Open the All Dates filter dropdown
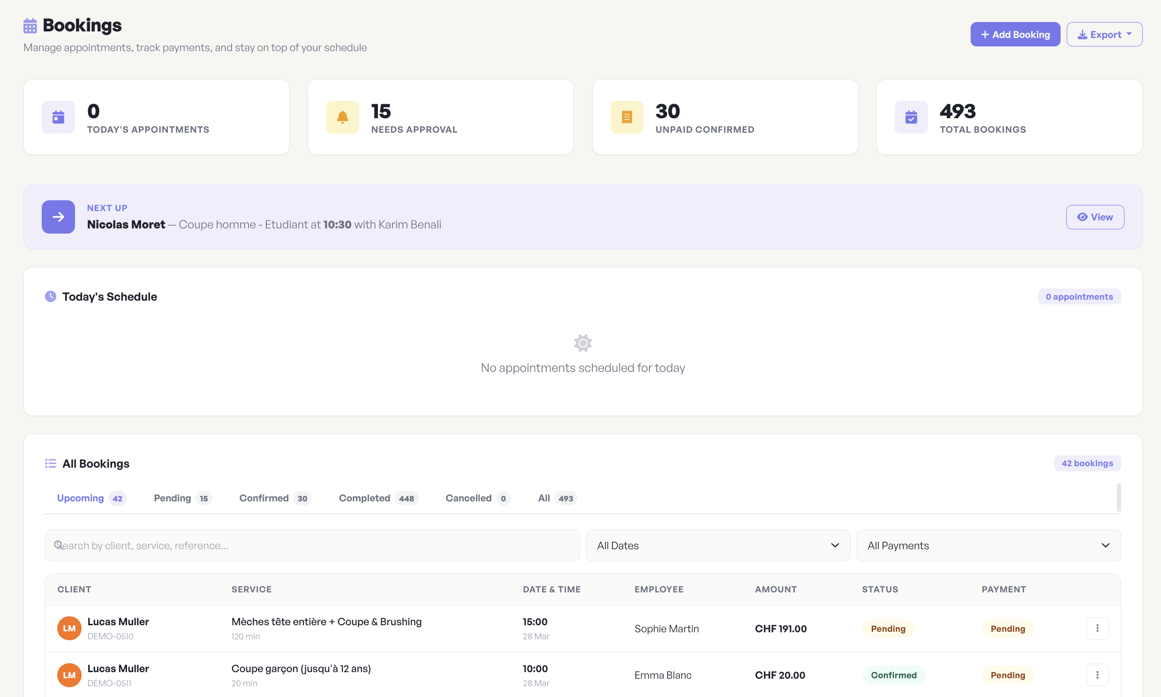 coord(717,545)
